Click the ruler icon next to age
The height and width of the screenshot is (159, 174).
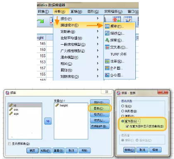point(11,114)
